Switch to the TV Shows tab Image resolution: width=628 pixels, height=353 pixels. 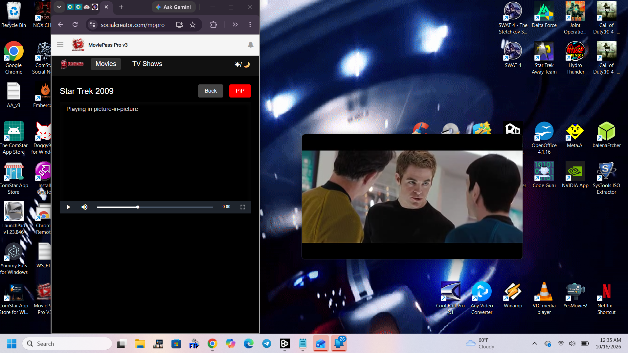(147, 64)
